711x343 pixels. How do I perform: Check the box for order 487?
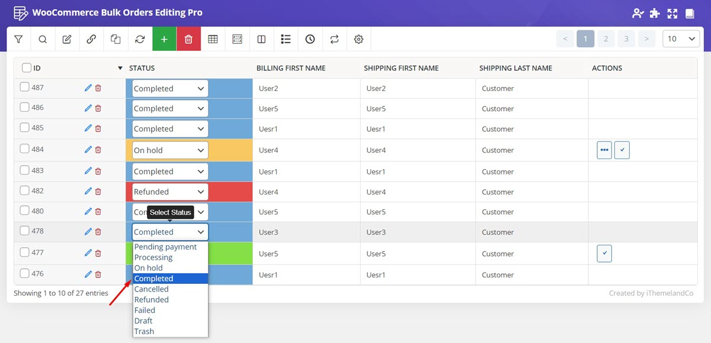coord(24,87)
